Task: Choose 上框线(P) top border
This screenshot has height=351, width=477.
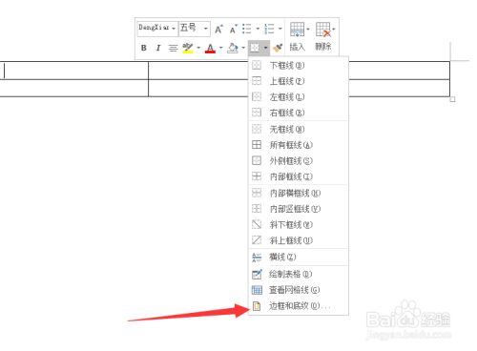Action: [299, 81]
